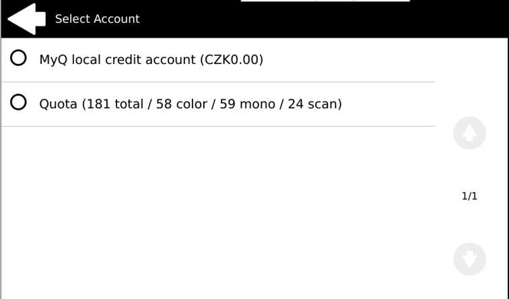Click empty space in the MyQ credit row
The height and width of the screenshot is (299, 509).
click(350, 60)
